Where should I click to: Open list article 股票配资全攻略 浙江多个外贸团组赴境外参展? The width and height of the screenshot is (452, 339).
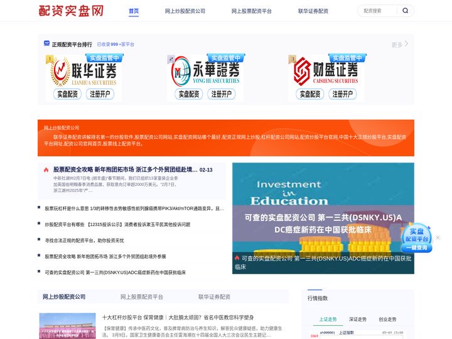pyautogui.click(x=105, y=256)
